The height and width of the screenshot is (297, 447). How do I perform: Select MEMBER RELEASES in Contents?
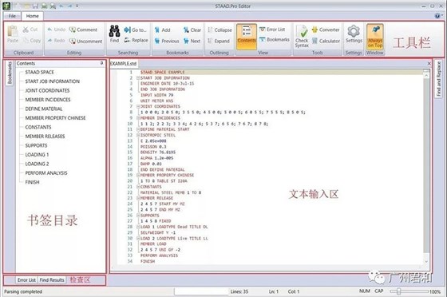tap(45, 137)
